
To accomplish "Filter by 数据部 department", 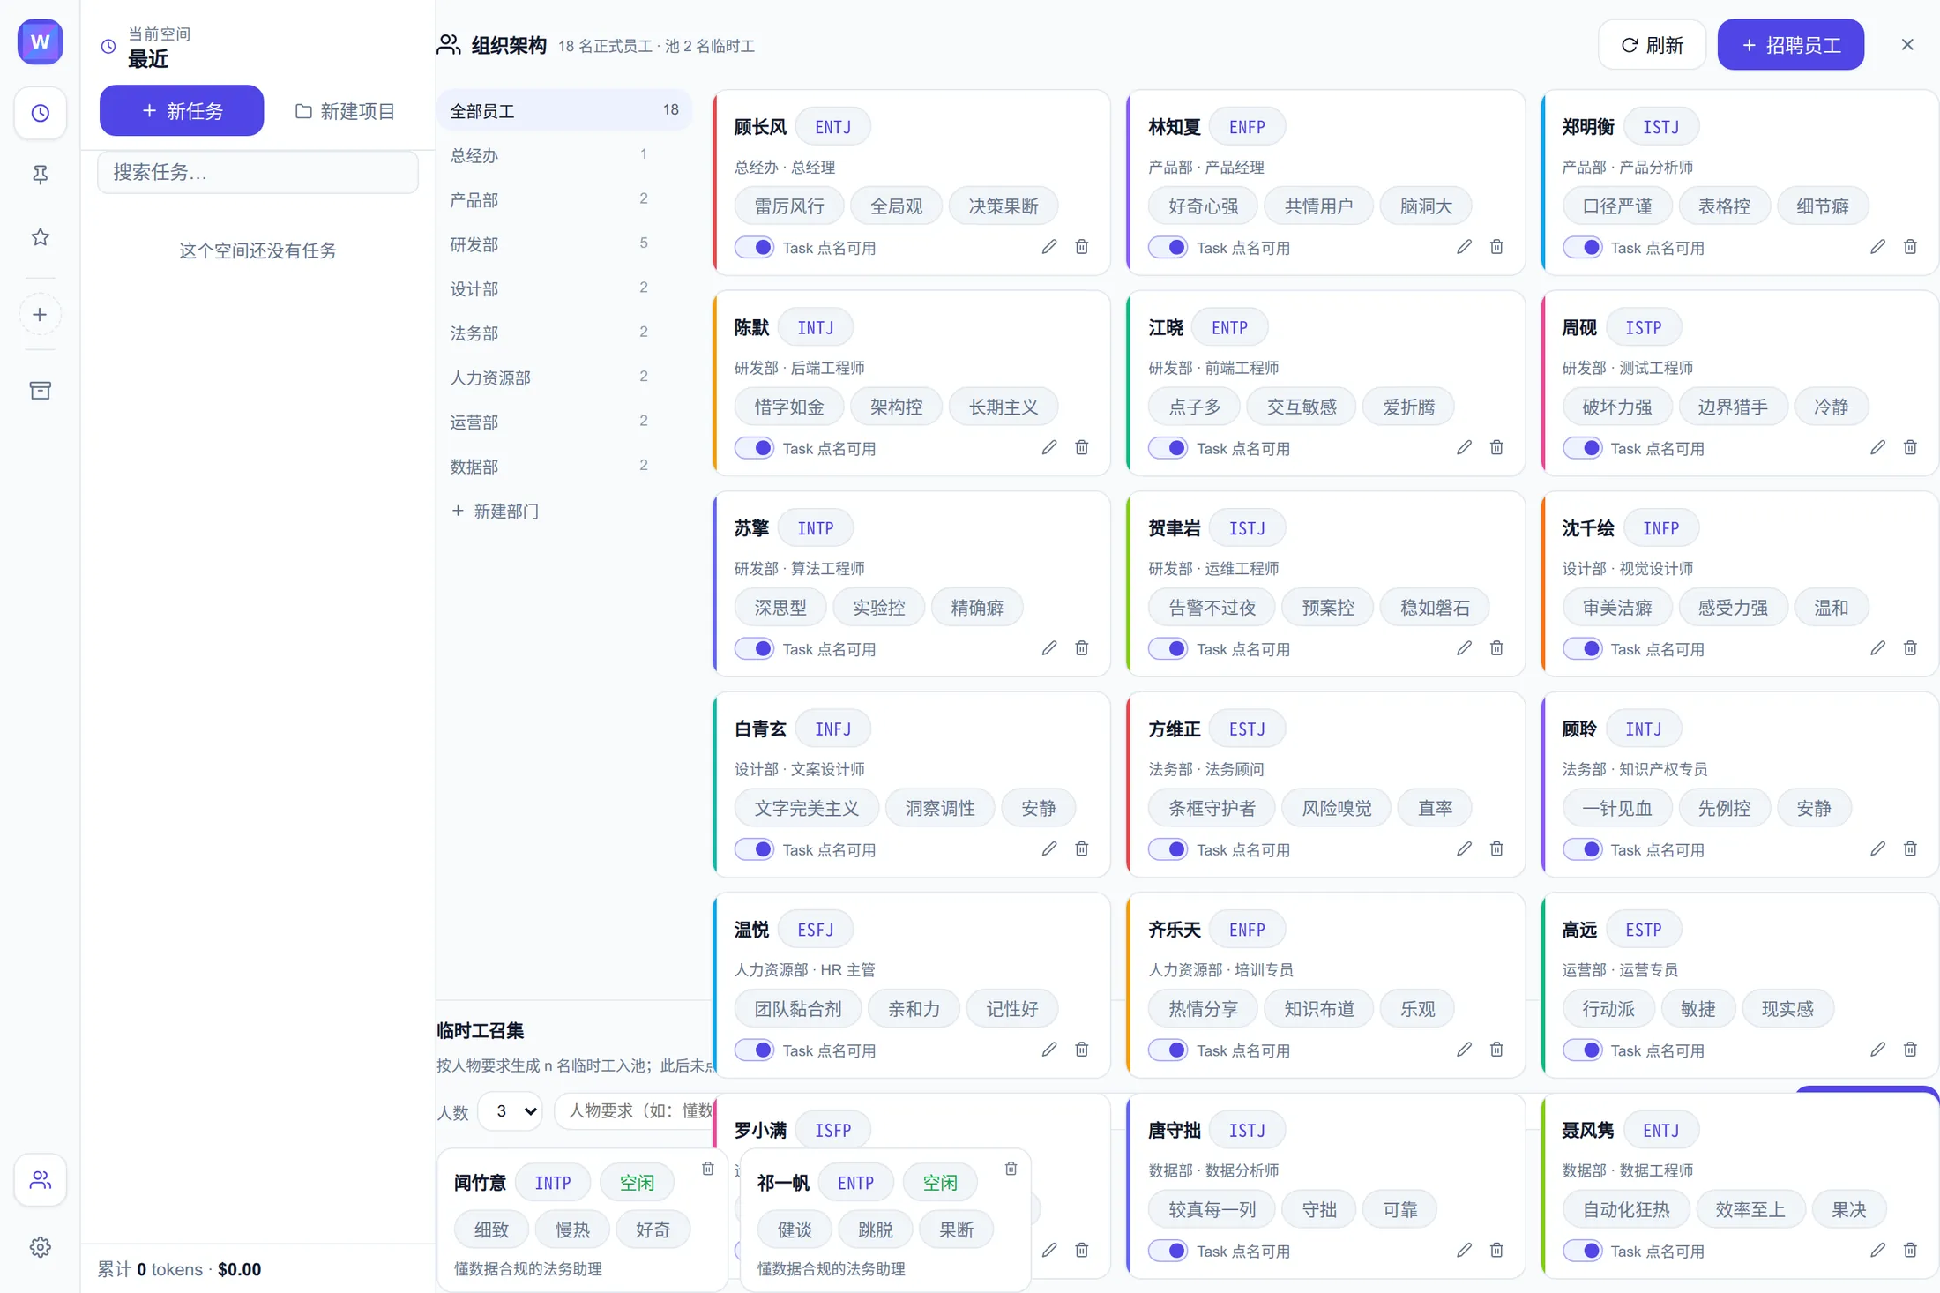I will click(x=564, y=467).
